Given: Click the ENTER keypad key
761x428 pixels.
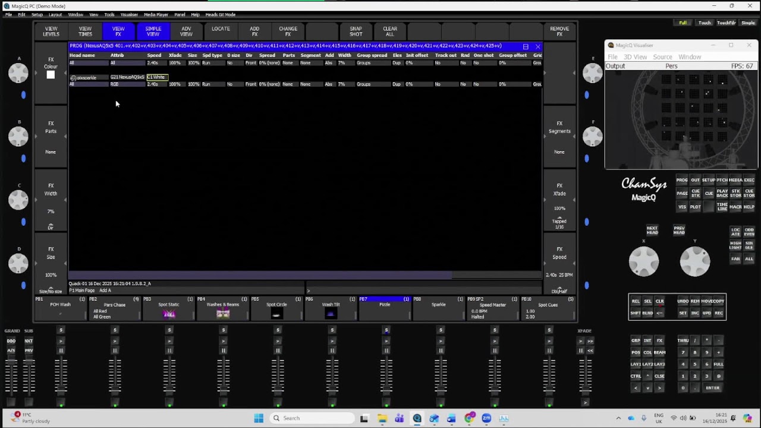Looking at the screenshot, I should 713,388.
